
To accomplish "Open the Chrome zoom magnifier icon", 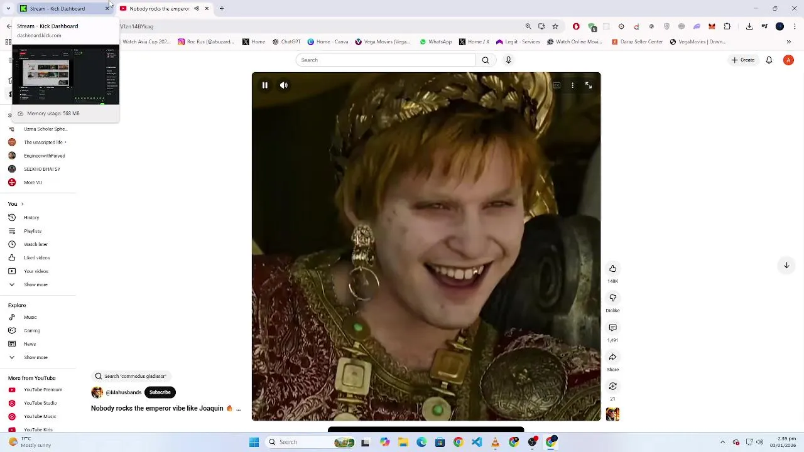I will click(528, 26).
